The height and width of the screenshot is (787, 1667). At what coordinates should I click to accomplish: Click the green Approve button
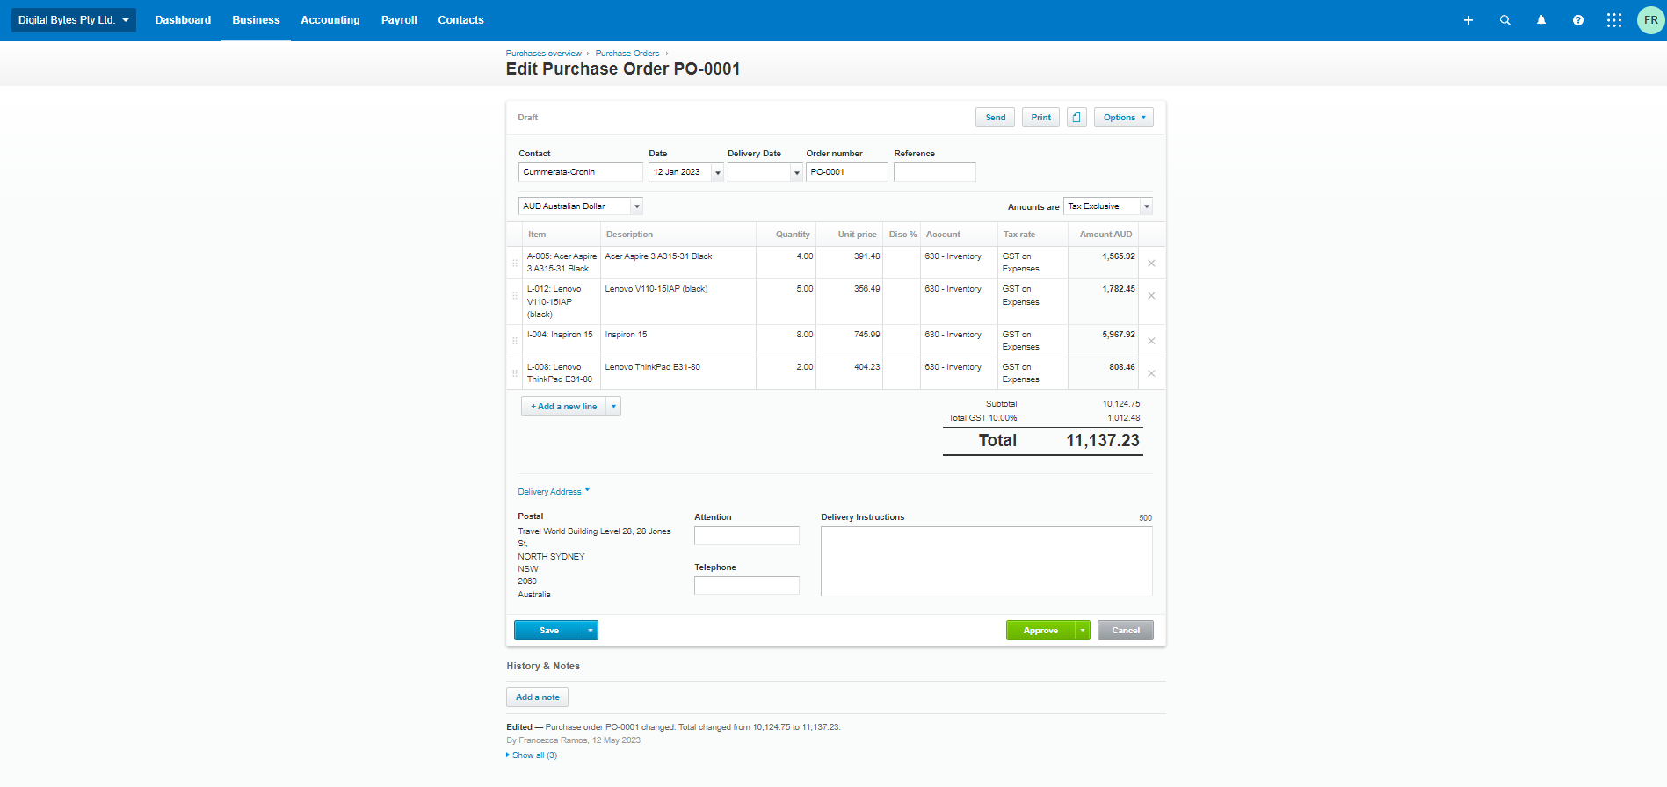pos(1040,631)
